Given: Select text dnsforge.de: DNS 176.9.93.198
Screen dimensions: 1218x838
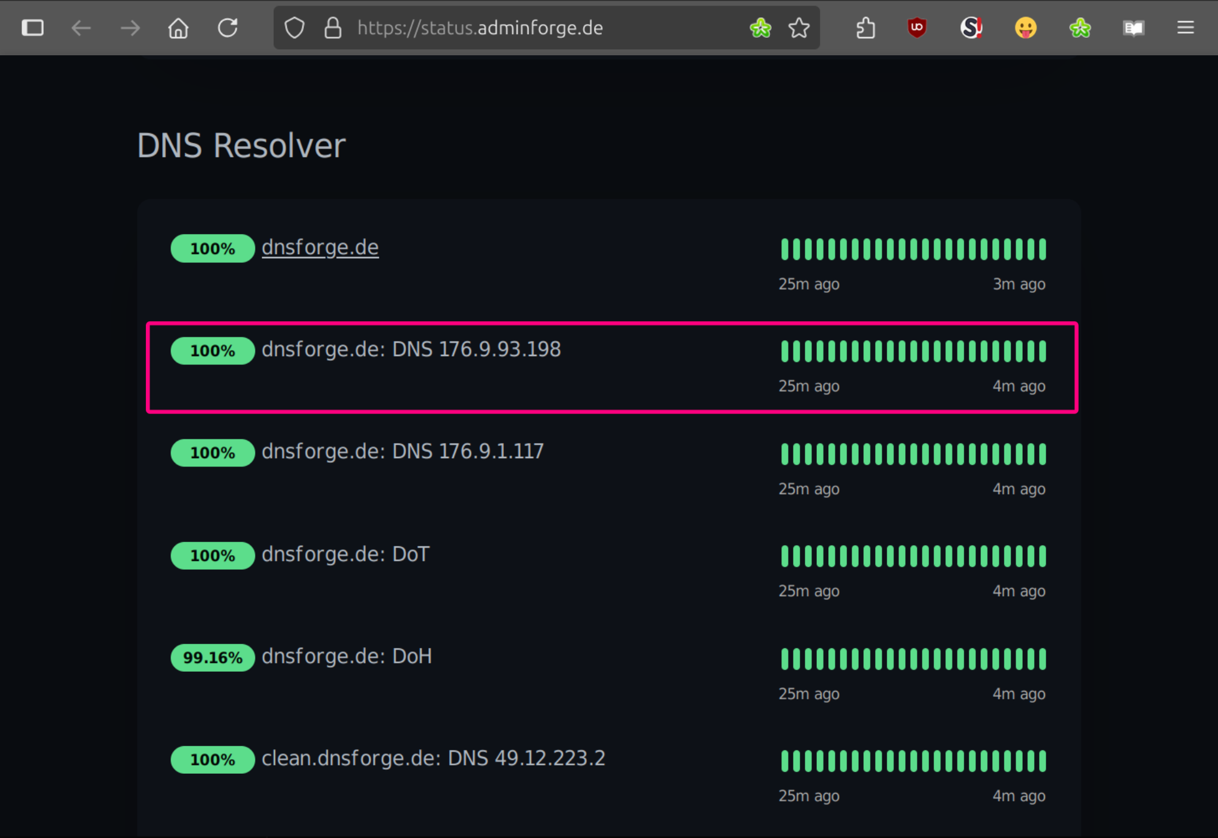Looking at the screenshot, I should click(x=411, y=349).
